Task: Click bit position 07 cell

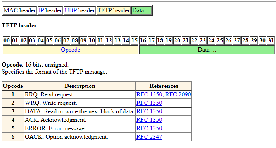Action: click(x=66, y=40)
